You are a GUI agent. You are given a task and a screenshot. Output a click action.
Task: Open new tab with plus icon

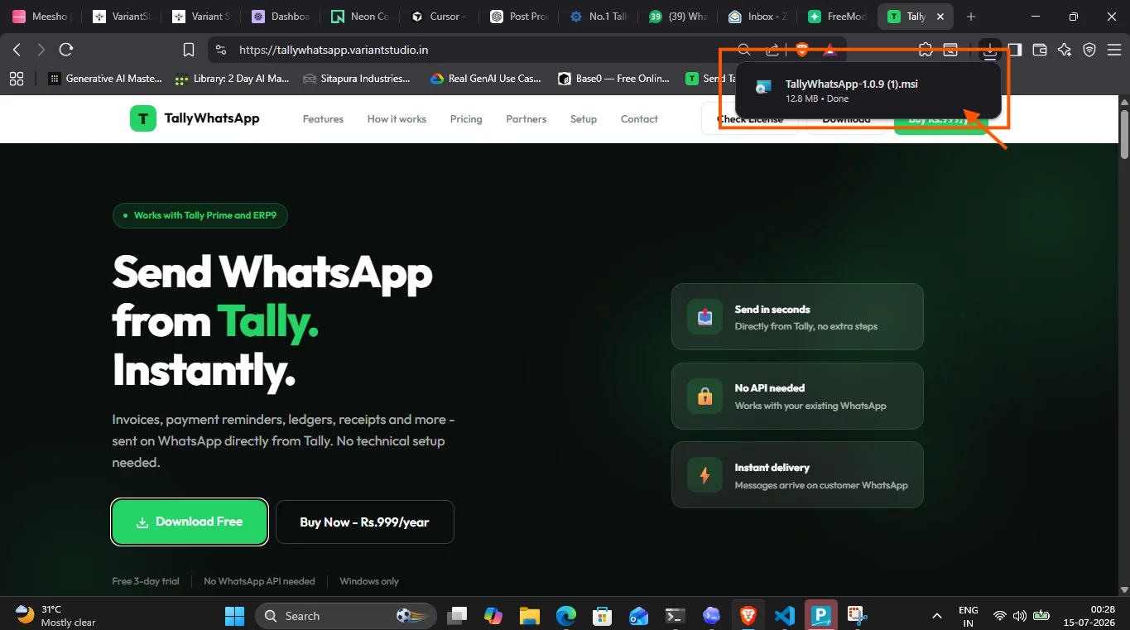[x=971, y=17]
